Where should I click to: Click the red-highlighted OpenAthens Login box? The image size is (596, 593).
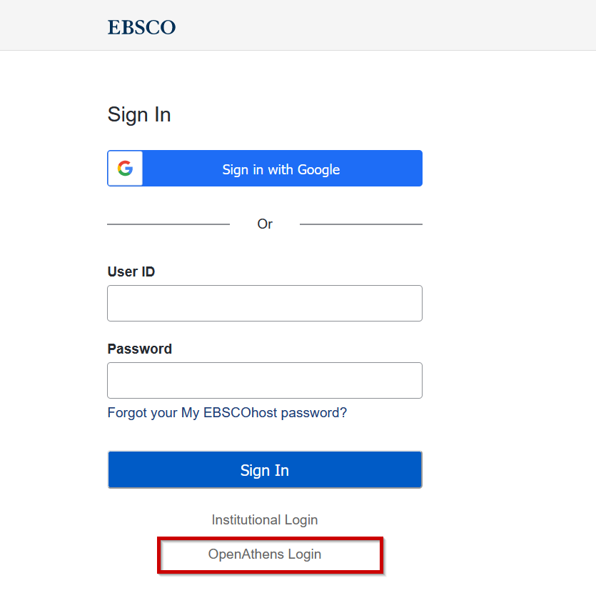pyautogui.click(x=270, y=554)
